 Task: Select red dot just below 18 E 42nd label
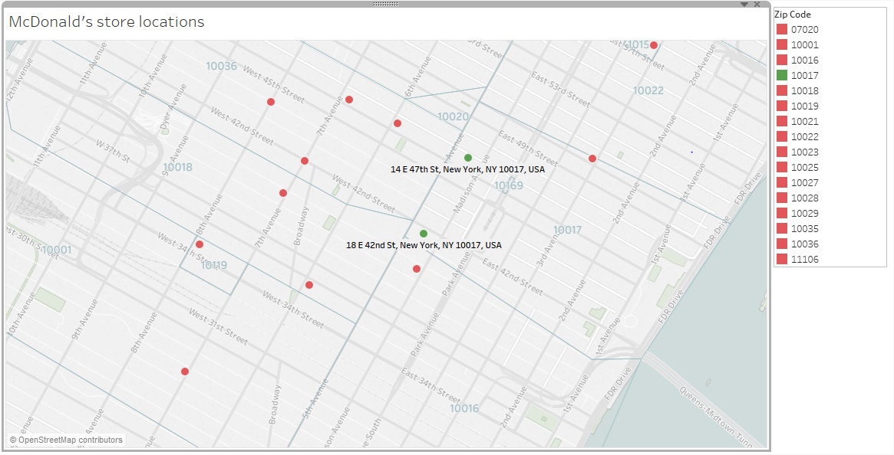(417, 269)
